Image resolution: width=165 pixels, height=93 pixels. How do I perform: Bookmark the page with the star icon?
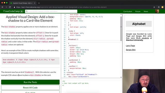pos(154,7)
